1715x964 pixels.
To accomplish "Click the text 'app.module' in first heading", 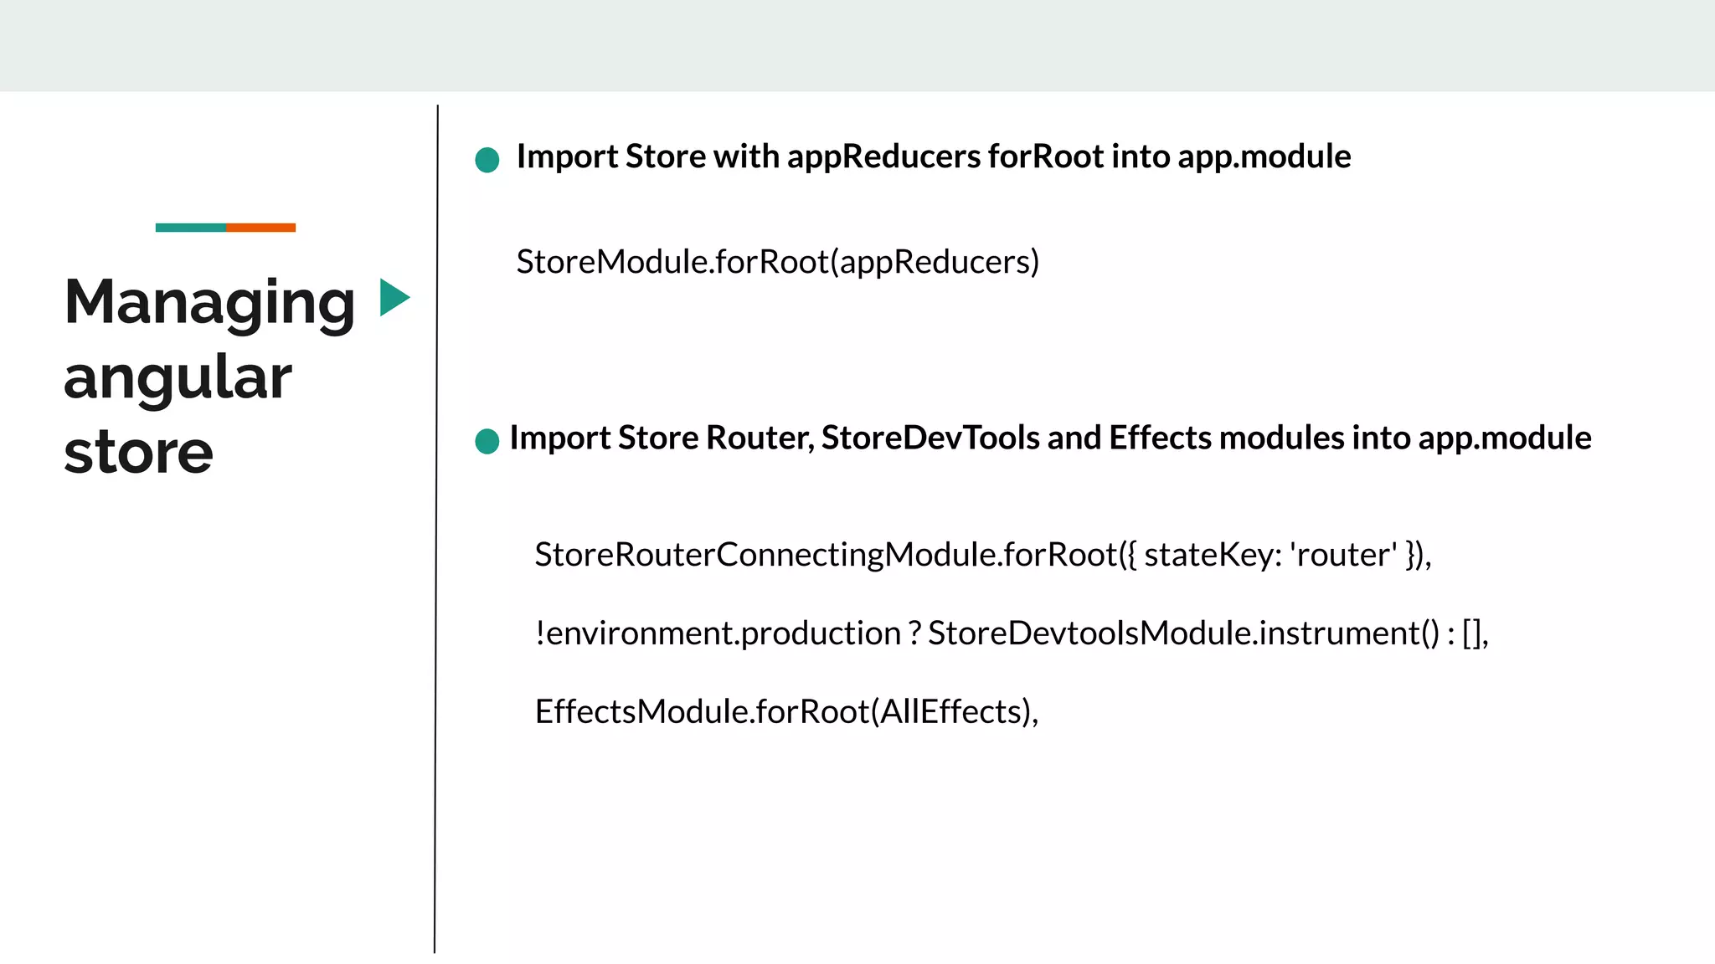I will pyautogui.click(x=1264, y=156).
